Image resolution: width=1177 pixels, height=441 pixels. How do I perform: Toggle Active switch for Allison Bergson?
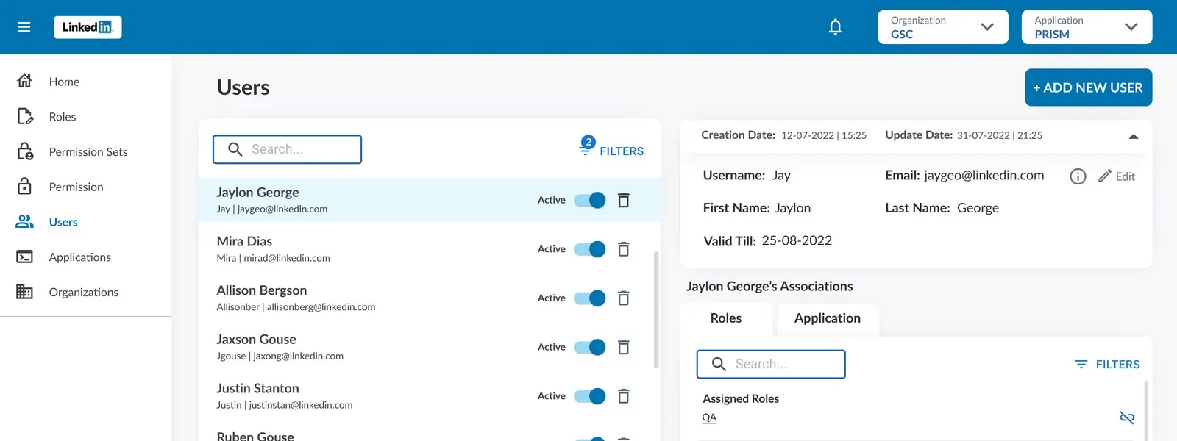589,298
